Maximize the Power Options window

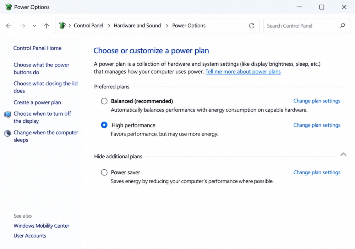[x=322, y=7]
